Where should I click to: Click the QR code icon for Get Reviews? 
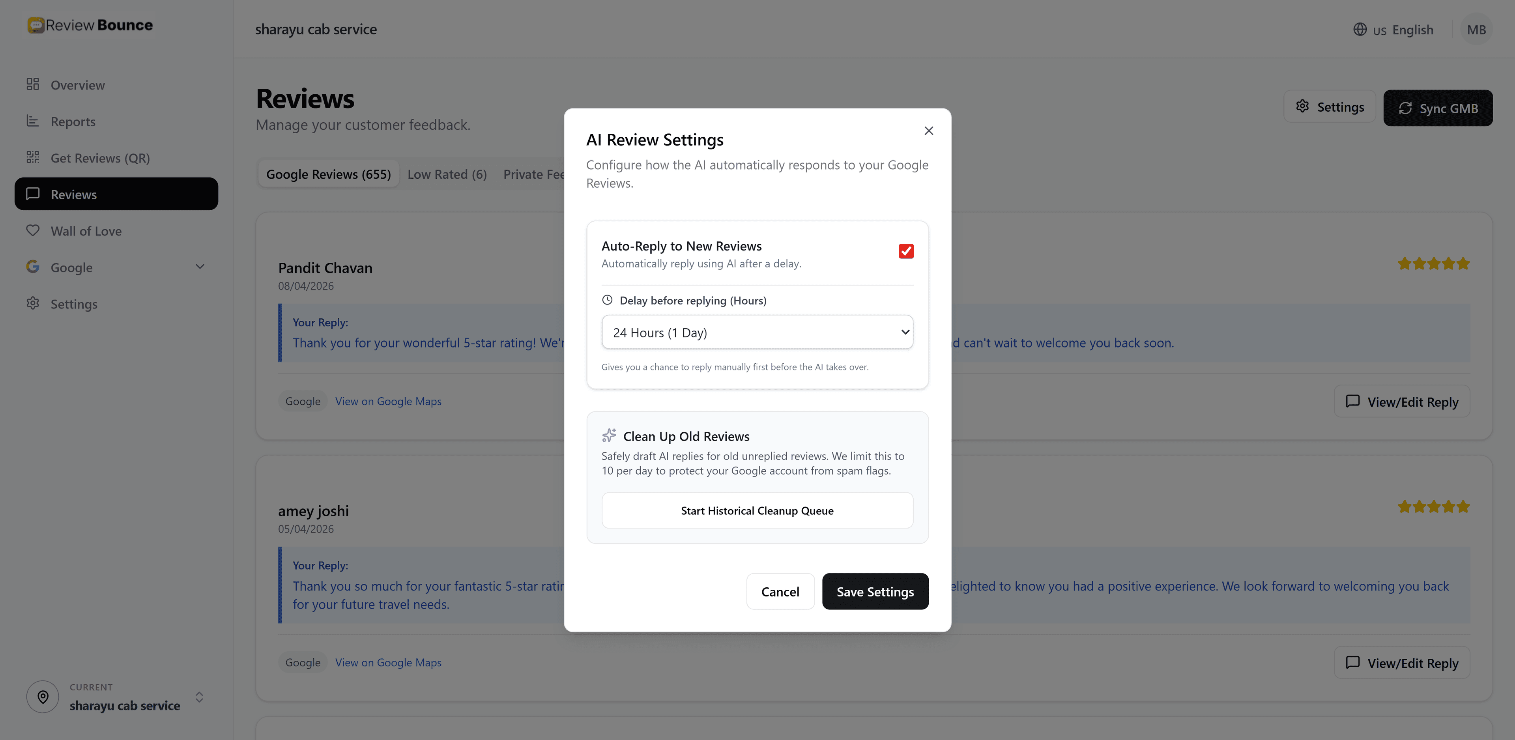pos(33,157)
